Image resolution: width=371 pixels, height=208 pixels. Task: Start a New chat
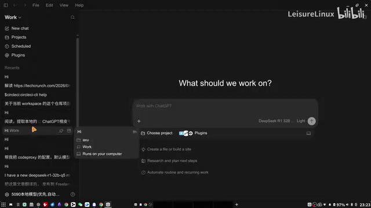click(x=17, y=28)
